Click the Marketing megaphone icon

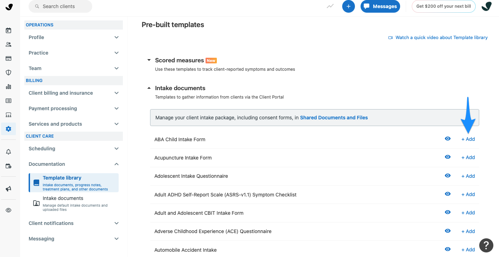pyautogui.click(x=8, y=188)
